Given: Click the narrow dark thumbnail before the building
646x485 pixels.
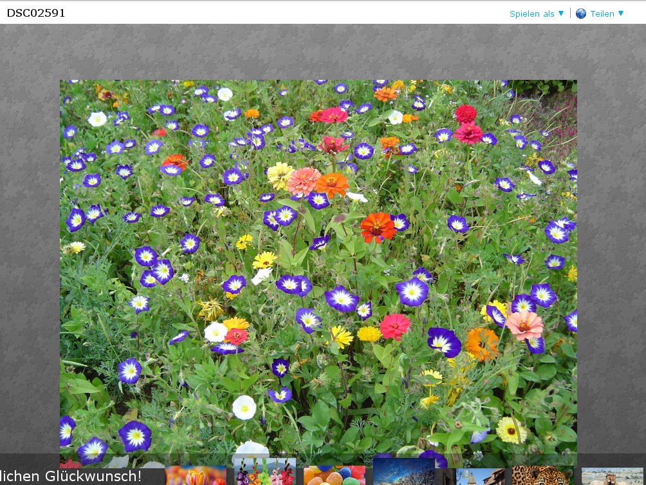Looking at the screenshot, I should coord(448,477).
